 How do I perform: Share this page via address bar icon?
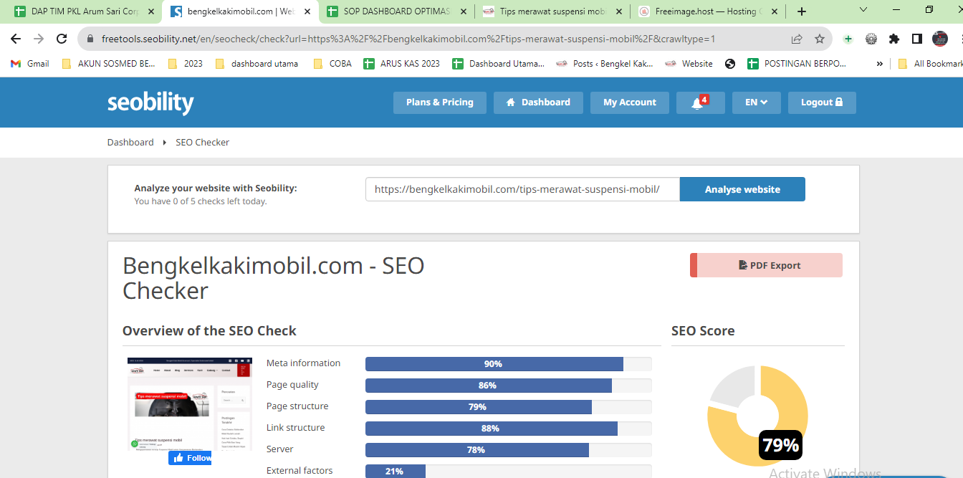797,39
